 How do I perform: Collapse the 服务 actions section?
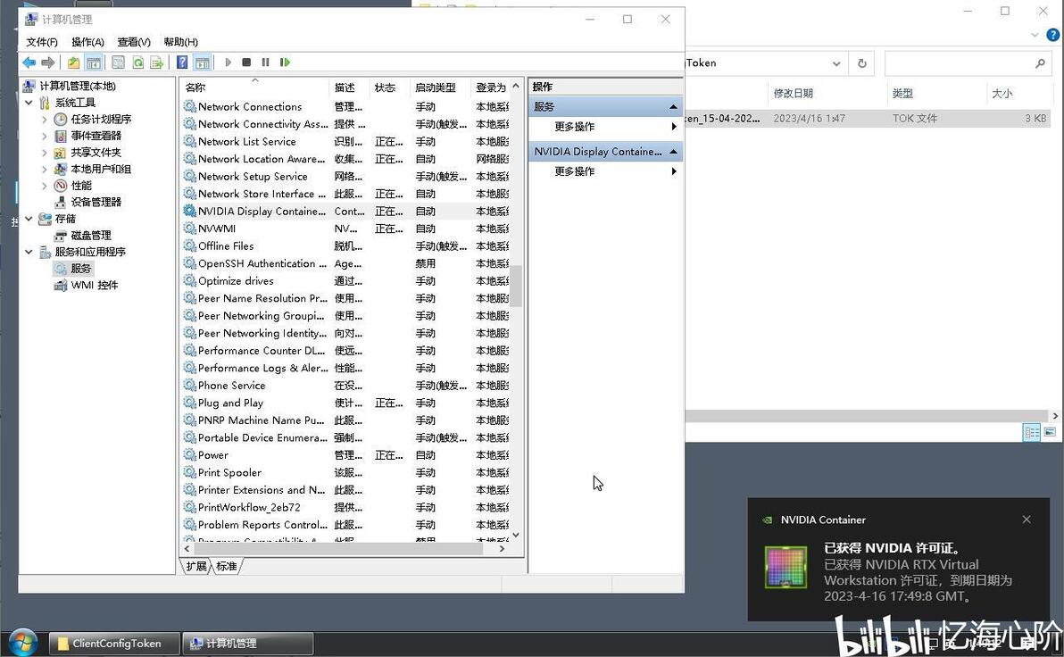click(x=673, y=106)
